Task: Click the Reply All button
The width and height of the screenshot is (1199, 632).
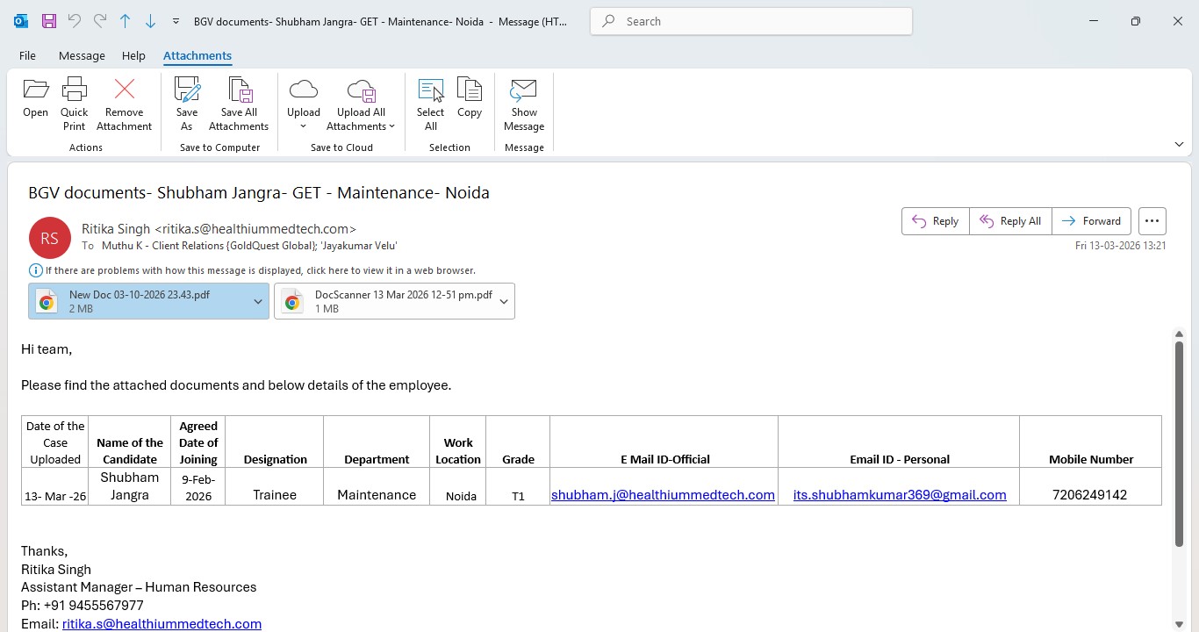Action: pyautogui.click(x=1010, y=221)
